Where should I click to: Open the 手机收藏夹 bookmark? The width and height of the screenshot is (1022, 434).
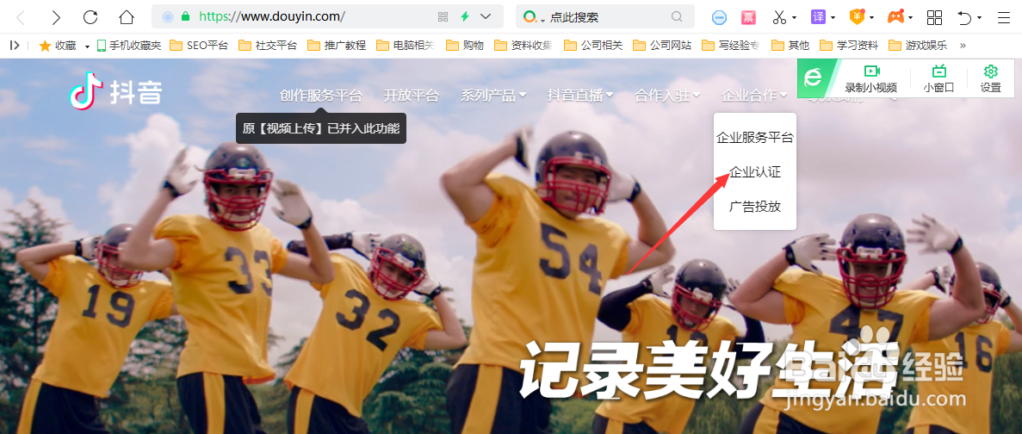129,45
